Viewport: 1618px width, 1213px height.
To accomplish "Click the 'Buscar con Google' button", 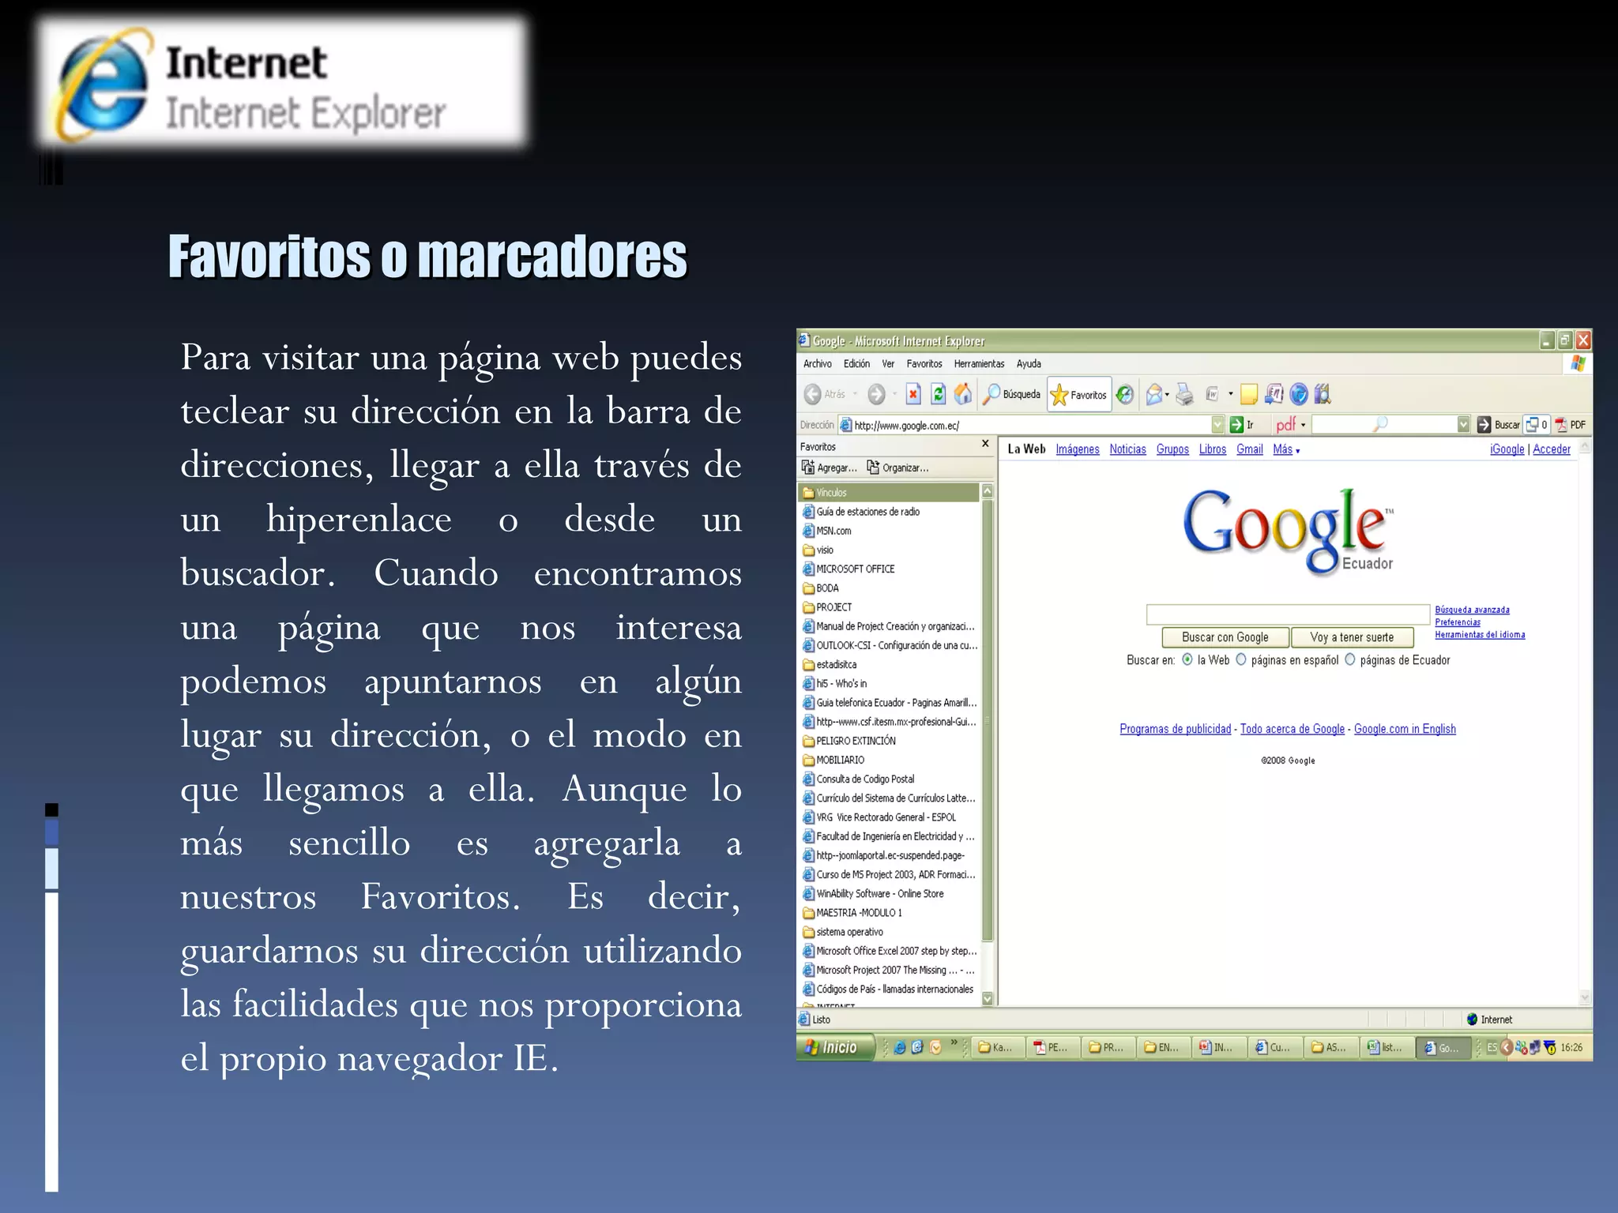I will [1225, 637].
